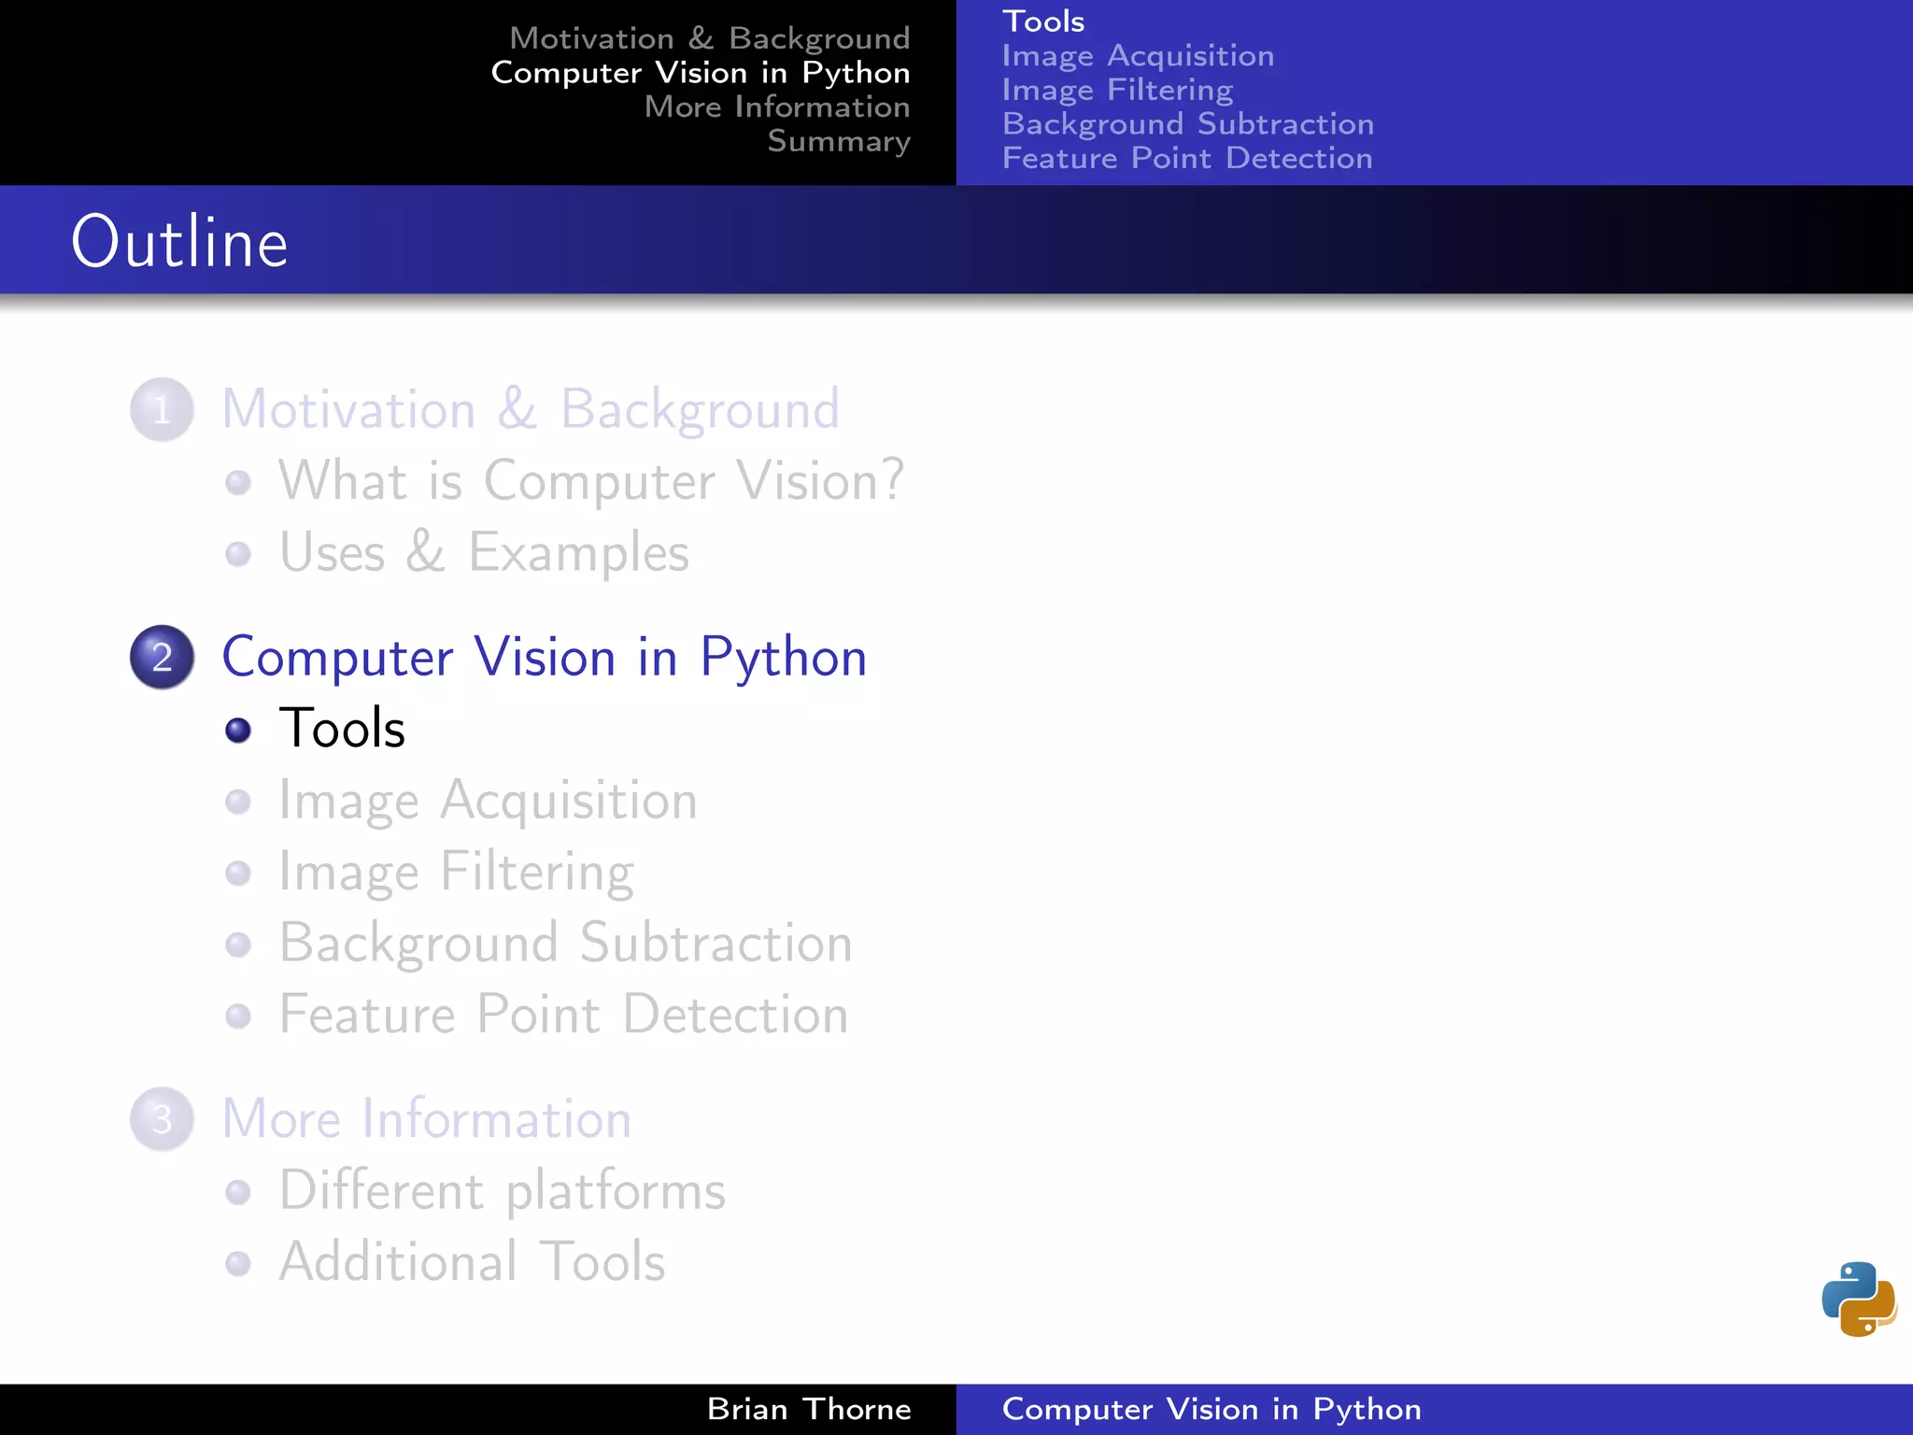
Task: Select Tools in the header subsection list
Action: point(1043,21)
